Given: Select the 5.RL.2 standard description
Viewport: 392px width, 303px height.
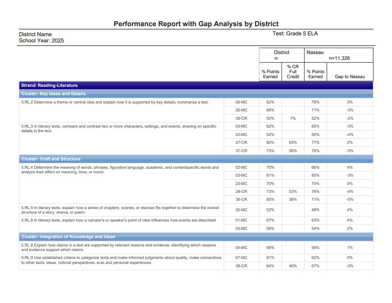Looking at the screenshot, I should [x=115, y=102].
